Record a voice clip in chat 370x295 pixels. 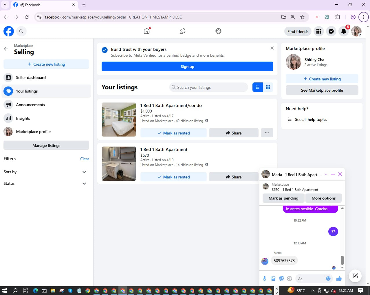[265, 279]
